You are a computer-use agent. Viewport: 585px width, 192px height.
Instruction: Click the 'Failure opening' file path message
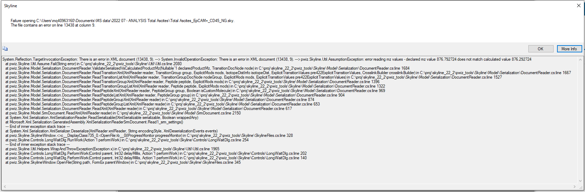[122, 21]
